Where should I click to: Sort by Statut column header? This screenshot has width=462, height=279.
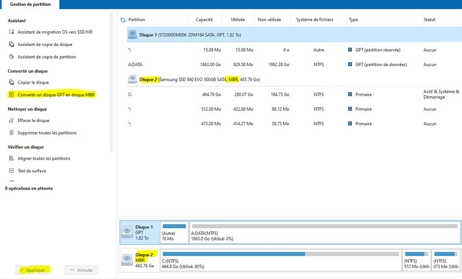[x=429, y=20]
